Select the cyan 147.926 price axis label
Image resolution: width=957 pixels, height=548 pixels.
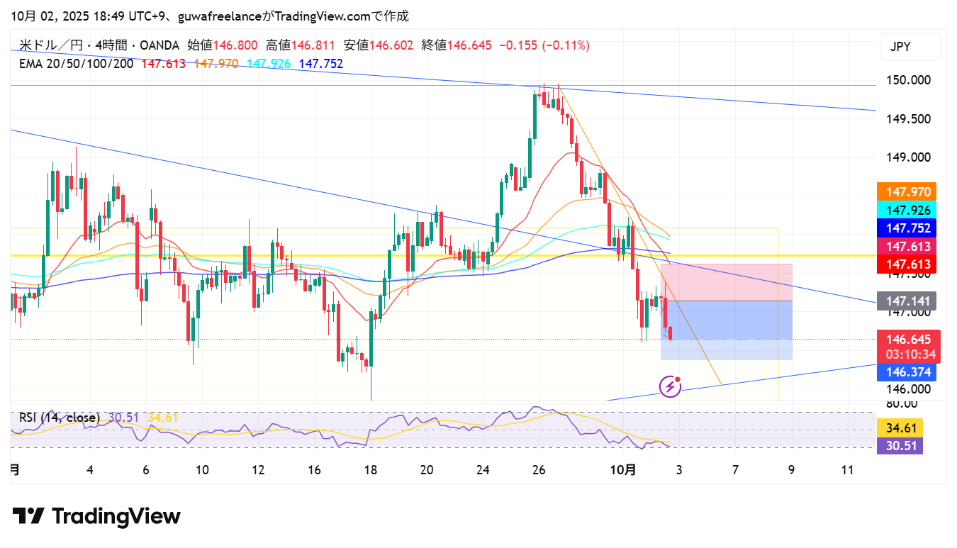(x=907, y=210)
